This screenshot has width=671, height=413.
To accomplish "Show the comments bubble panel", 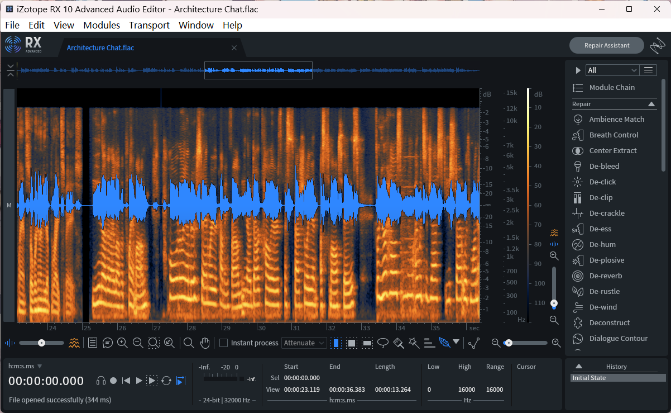I will click(108, 343).
